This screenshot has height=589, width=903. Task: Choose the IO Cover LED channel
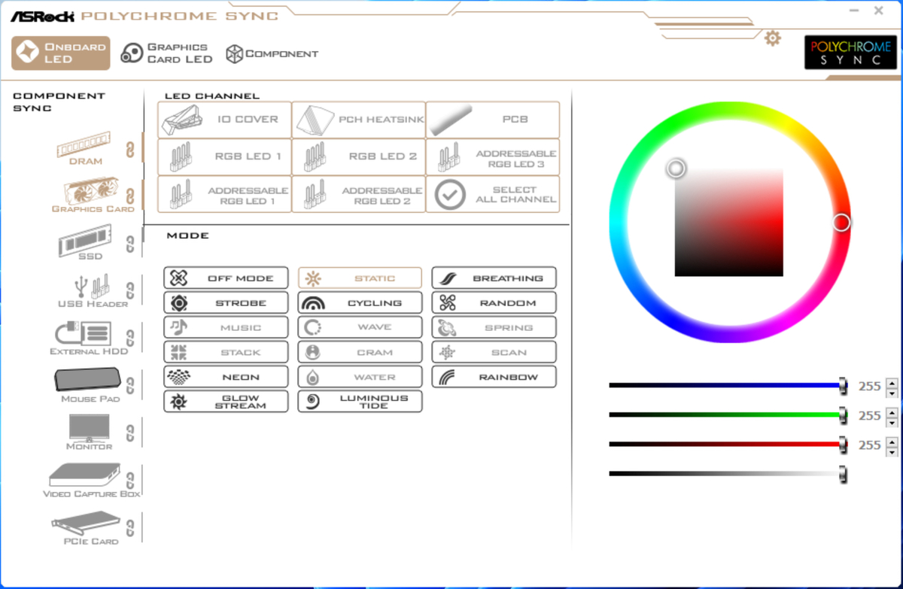pos(224,120)
